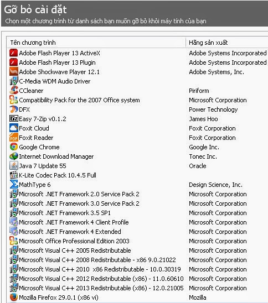
Task: Select the 'Adobe Flash Player 13 ActiveX' entry
Action: pyautogui.click(x=59, y=53)
